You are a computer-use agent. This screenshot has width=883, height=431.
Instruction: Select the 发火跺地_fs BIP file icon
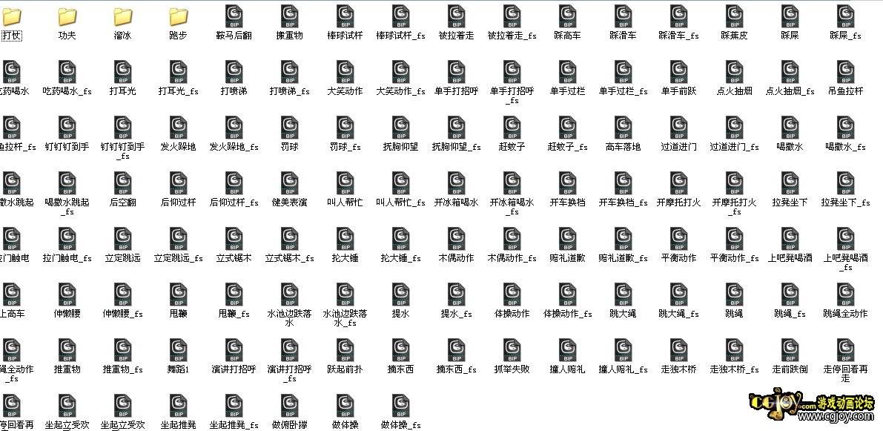coord(234,128)
